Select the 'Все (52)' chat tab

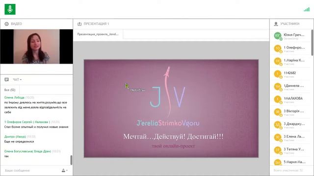10,90
